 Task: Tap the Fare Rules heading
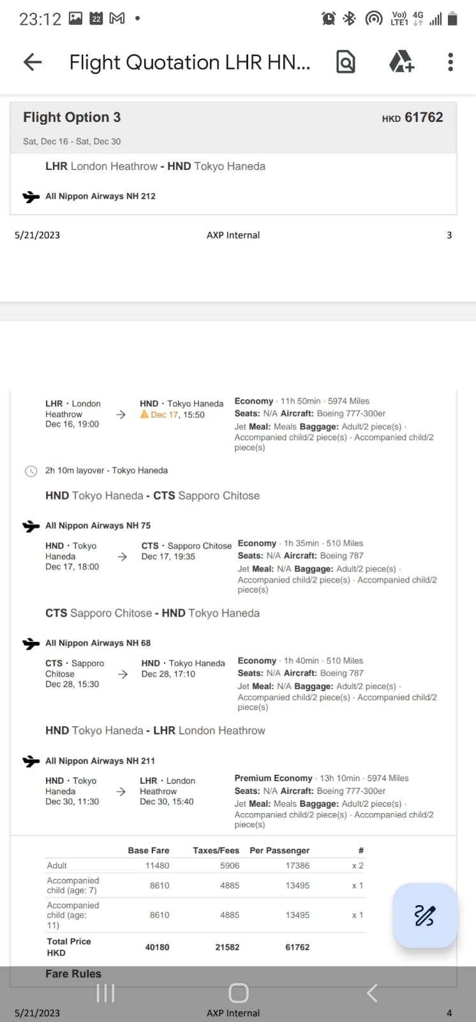point(73,973)
